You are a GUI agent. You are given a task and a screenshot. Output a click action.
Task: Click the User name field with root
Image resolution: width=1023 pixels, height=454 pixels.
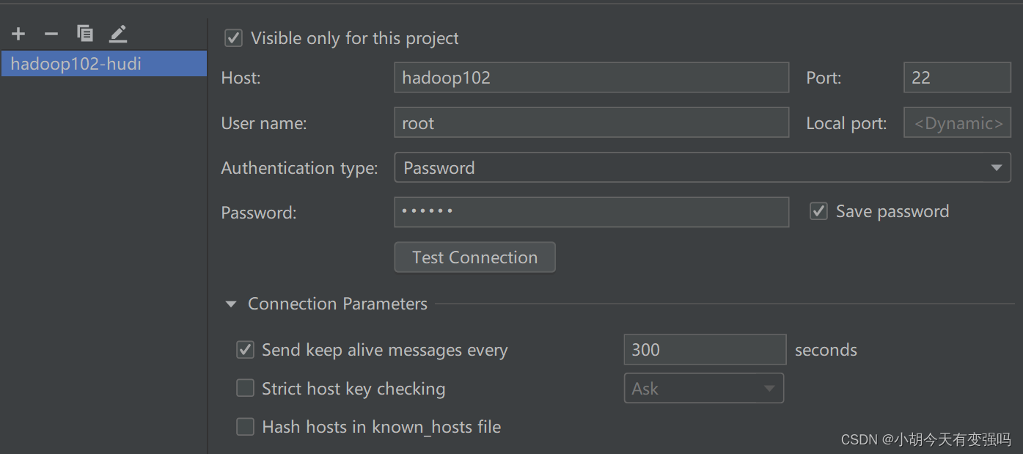(591, 123)
